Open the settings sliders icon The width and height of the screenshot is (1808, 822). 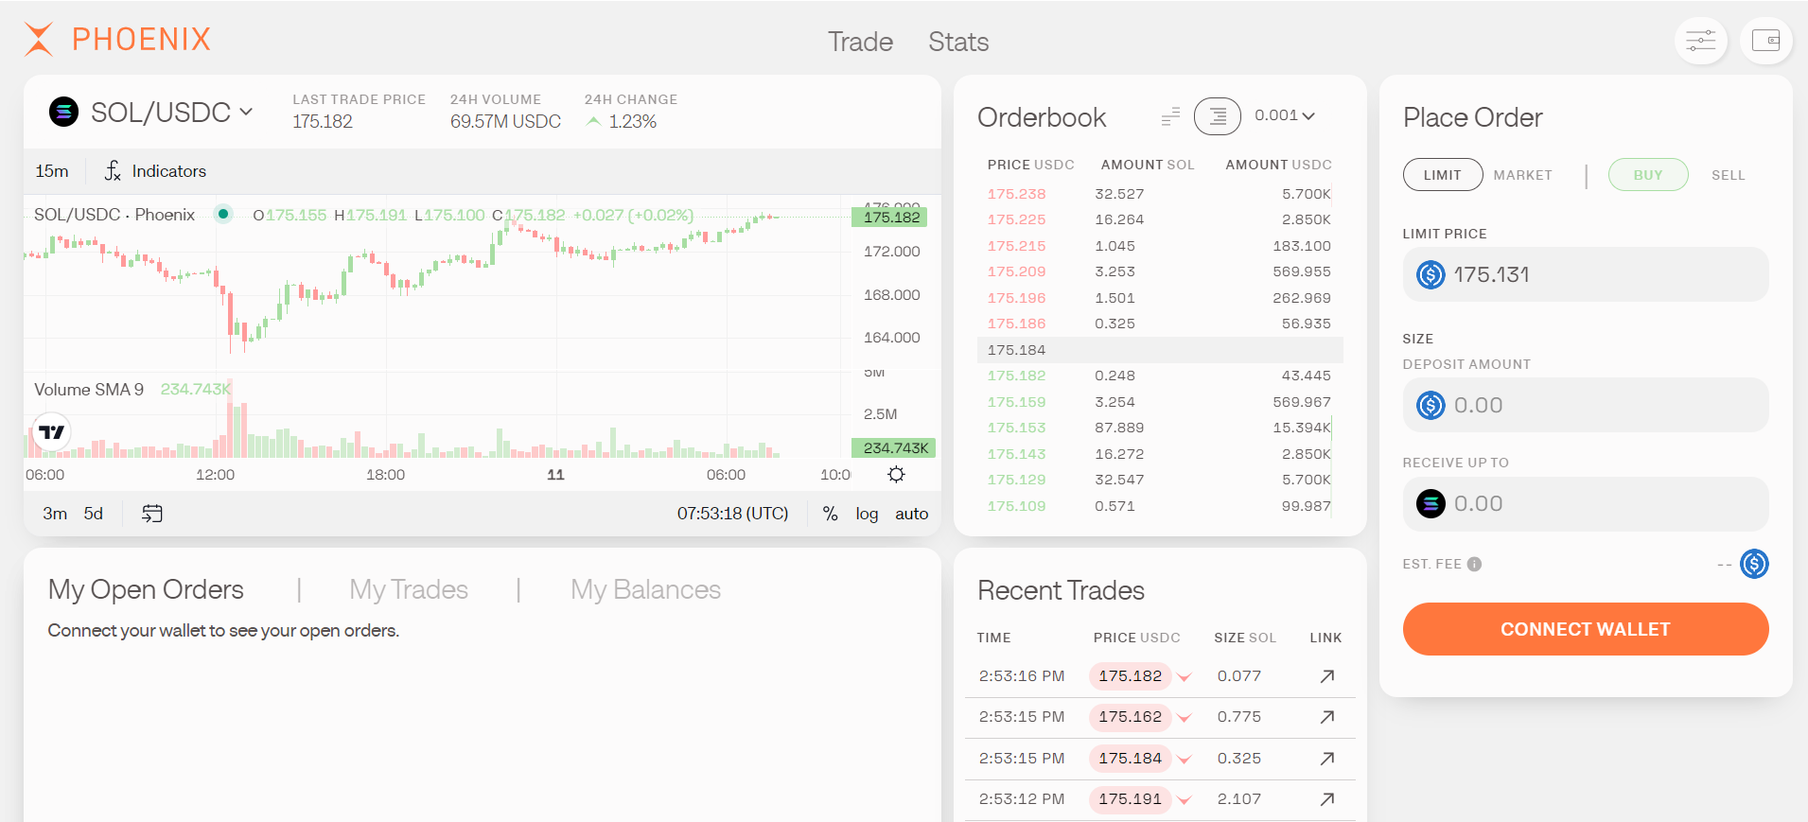click(1700, 41)
